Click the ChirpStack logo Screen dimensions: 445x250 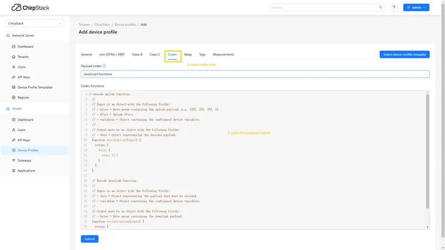click(x=31, y=8)
